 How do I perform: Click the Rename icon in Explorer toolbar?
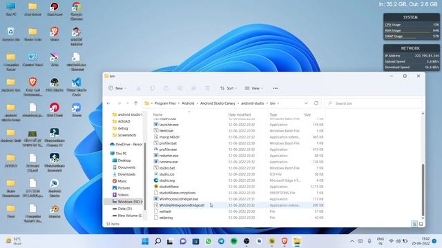180,88
